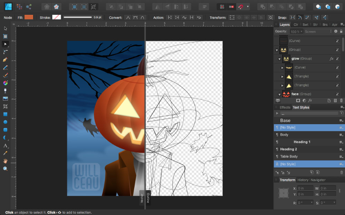The image size is (345, 215).
Task: Select the Pen tool in left toolbar
Action: coord(5,60)
